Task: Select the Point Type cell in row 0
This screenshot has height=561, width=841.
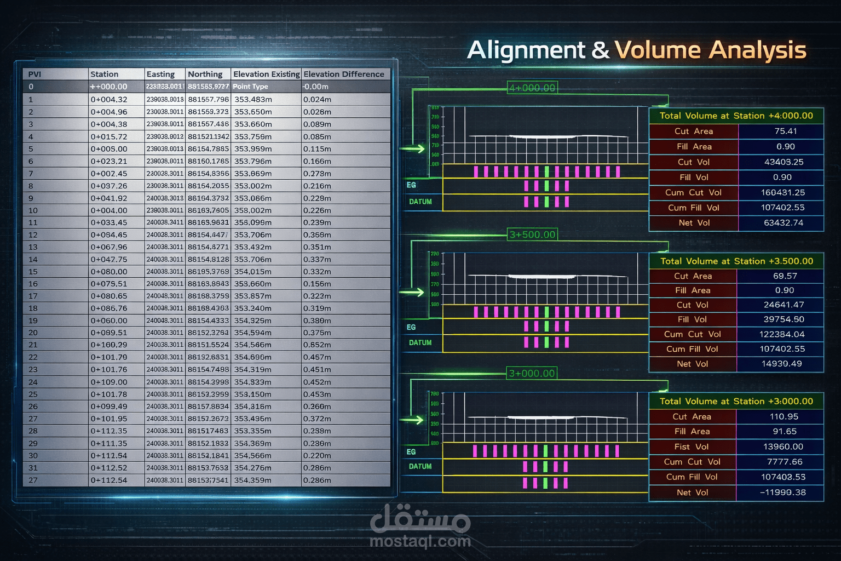Action: click(266, 87)
